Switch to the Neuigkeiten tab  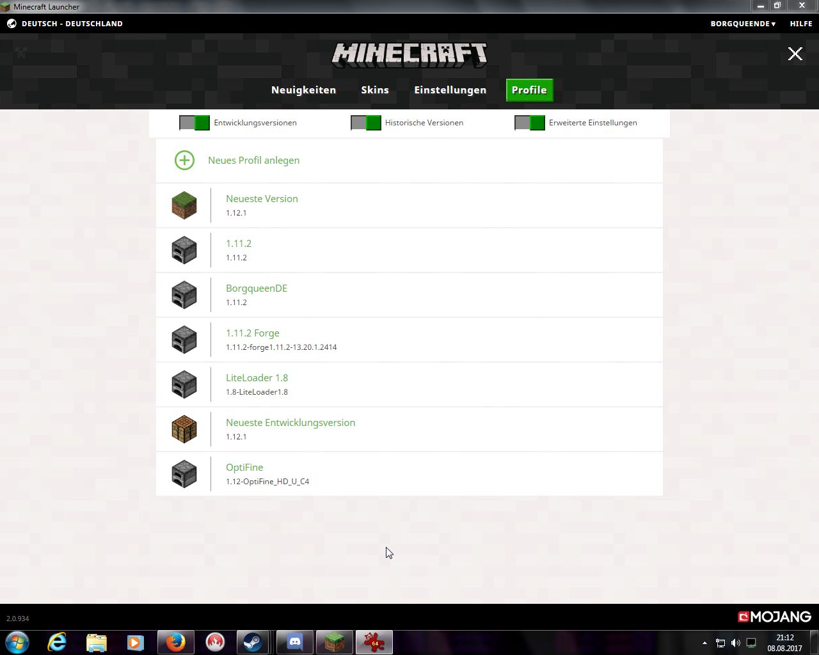(x=303, y=90)
